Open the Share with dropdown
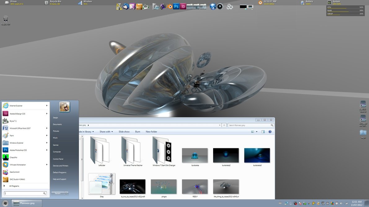369x207 pixels. pyautogui.click(x=106, y=132)
